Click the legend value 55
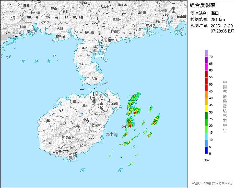This screenshot has height=188, width=236. click(x=211, y=77)
